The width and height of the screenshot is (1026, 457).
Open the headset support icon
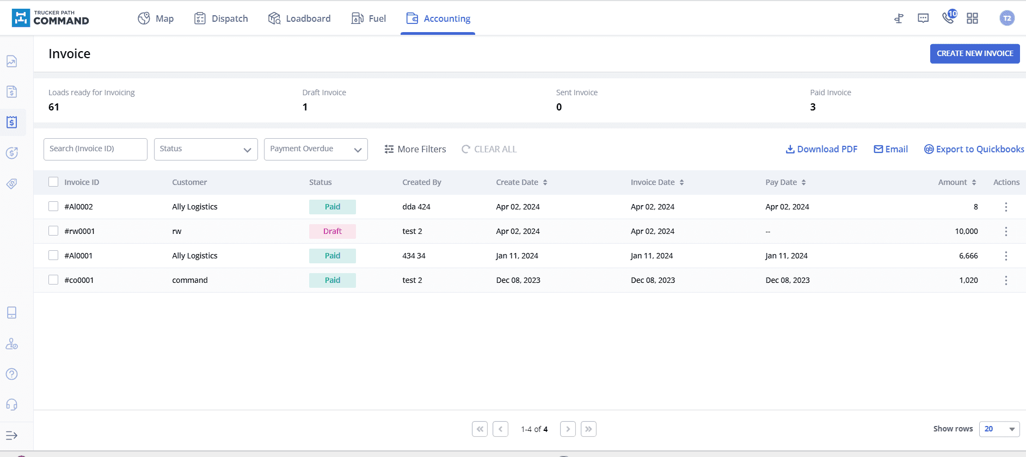pyautogui.click(x=11, y=404)
